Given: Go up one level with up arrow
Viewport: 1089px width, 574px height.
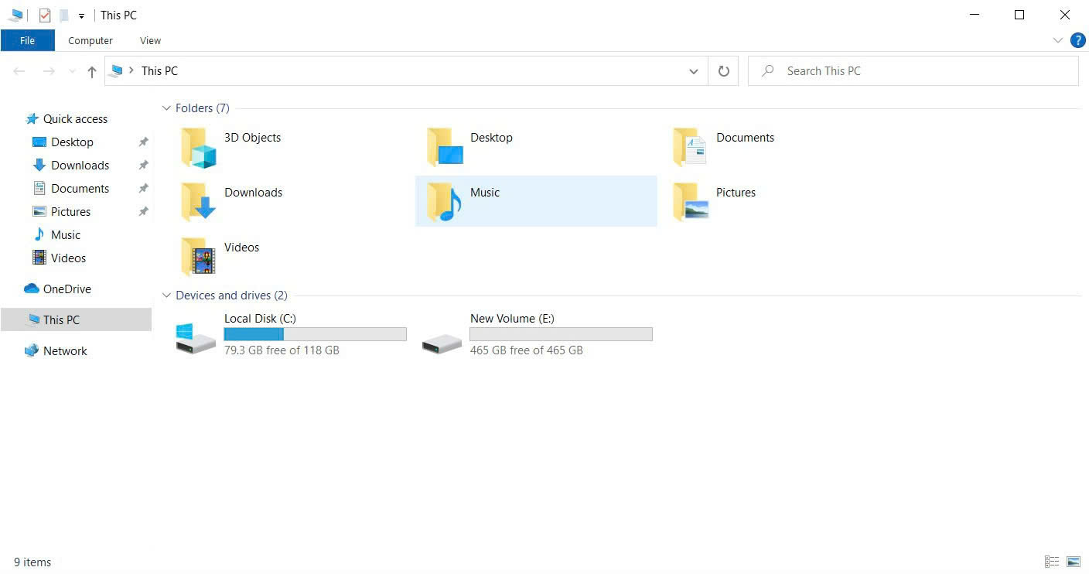Looking at the screenshot, I should coord(92,71).
